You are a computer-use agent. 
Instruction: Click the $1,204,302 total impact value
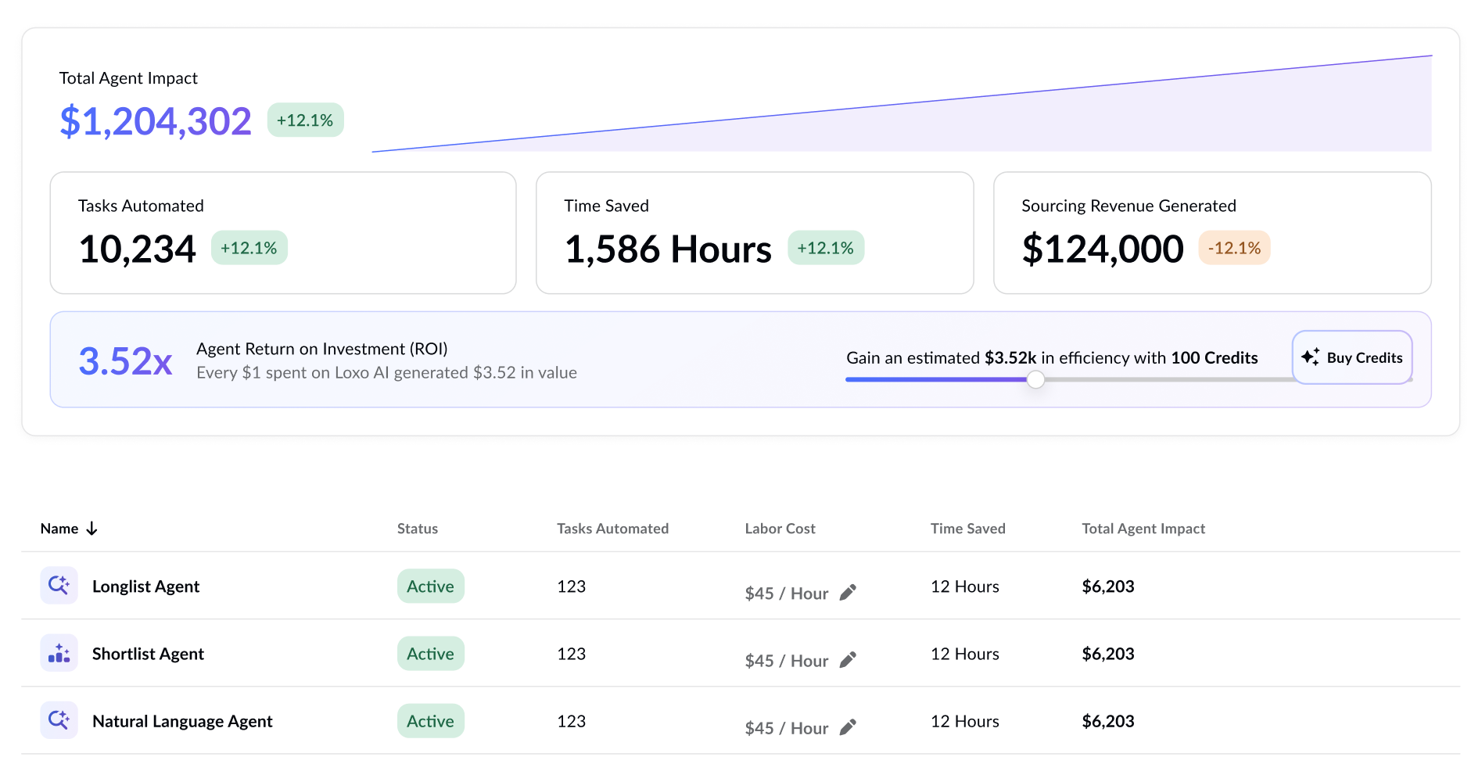(x=156, y=121)
